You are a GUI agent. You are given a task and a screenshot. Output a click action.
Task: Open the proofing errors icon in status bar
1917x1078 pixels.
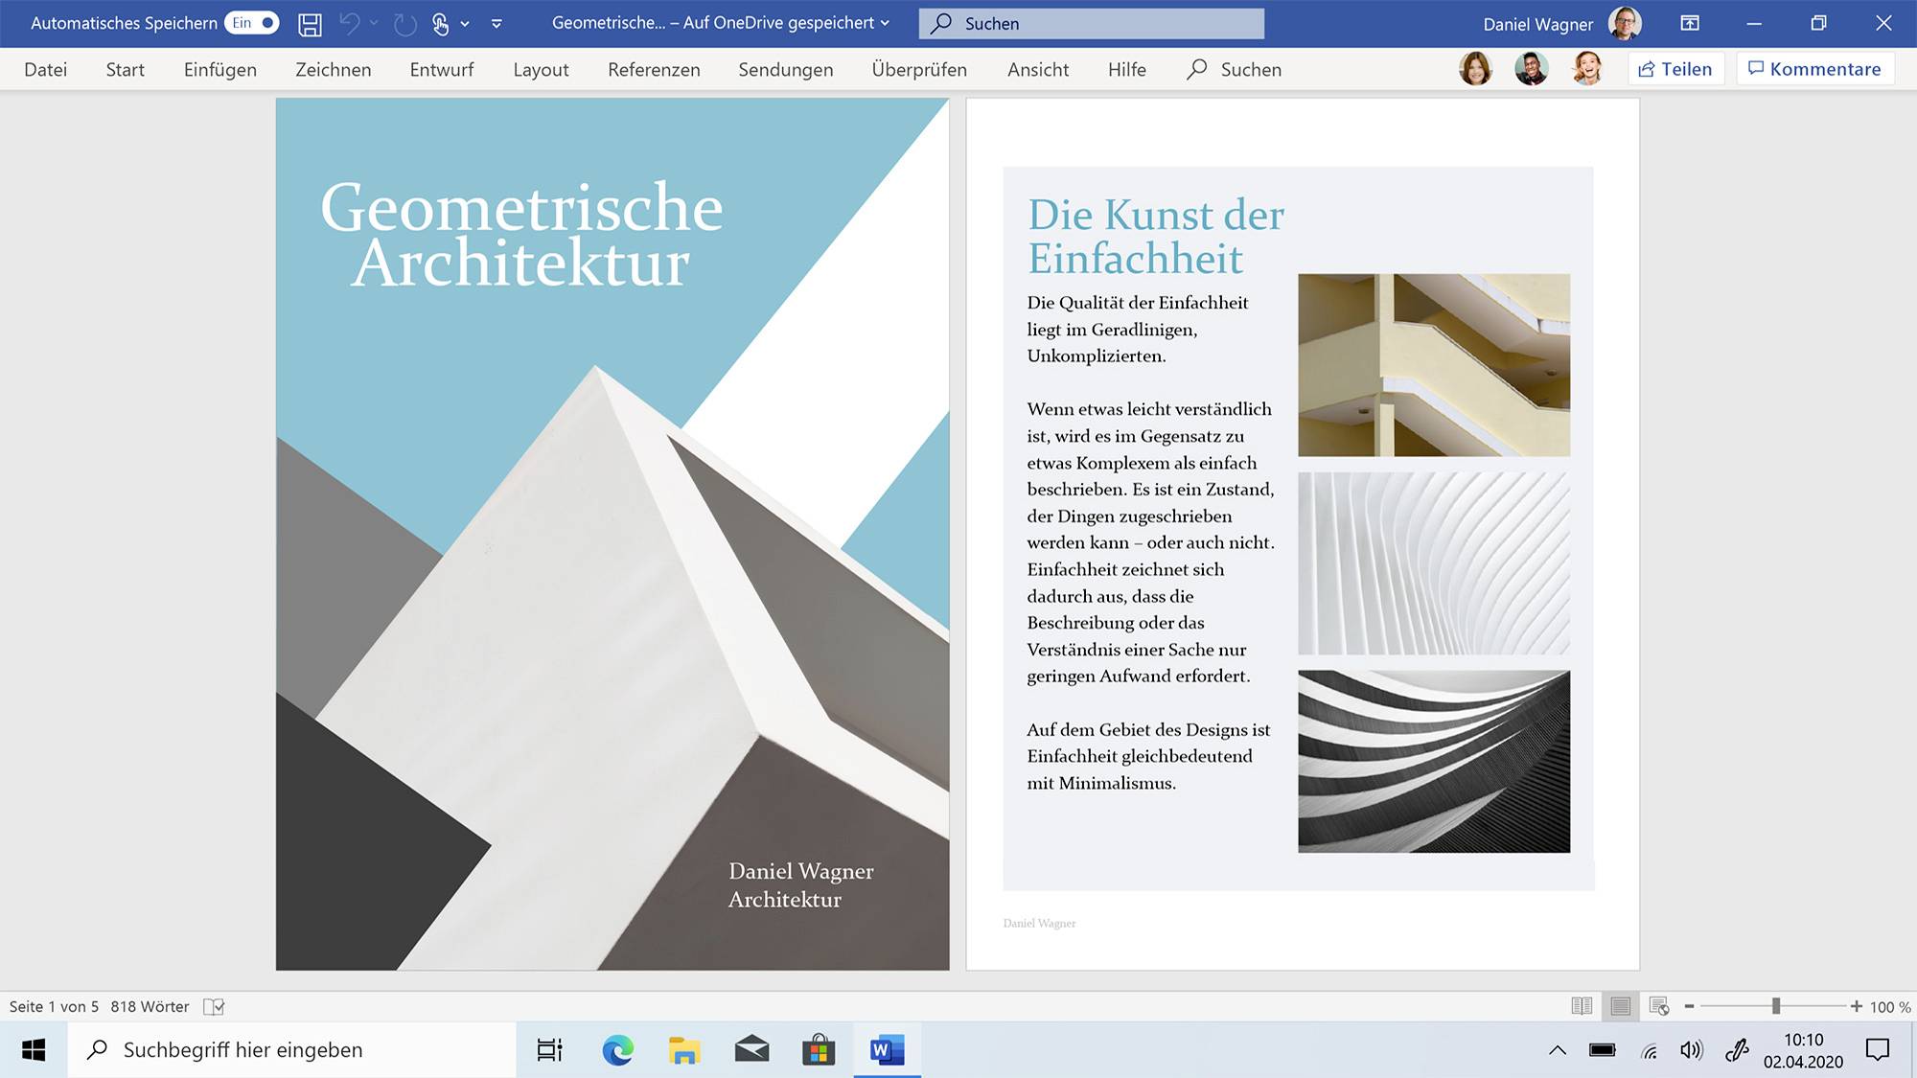coord(215,1006)
